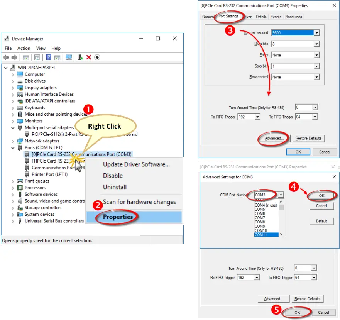The height and width of the screenshot is (320, 340).
Task: Click the Keyboards icon
Action: click(20, 108)
